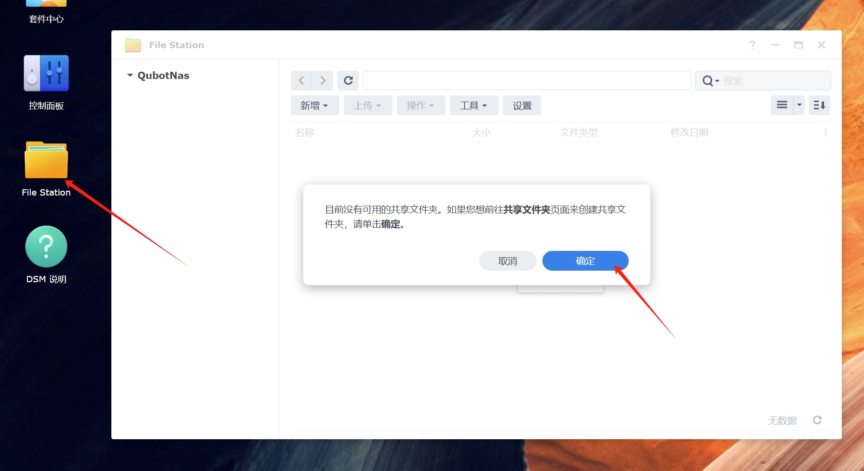Refresh the folder view in the toolbar
864x471 pixels.
click(348, 80)
